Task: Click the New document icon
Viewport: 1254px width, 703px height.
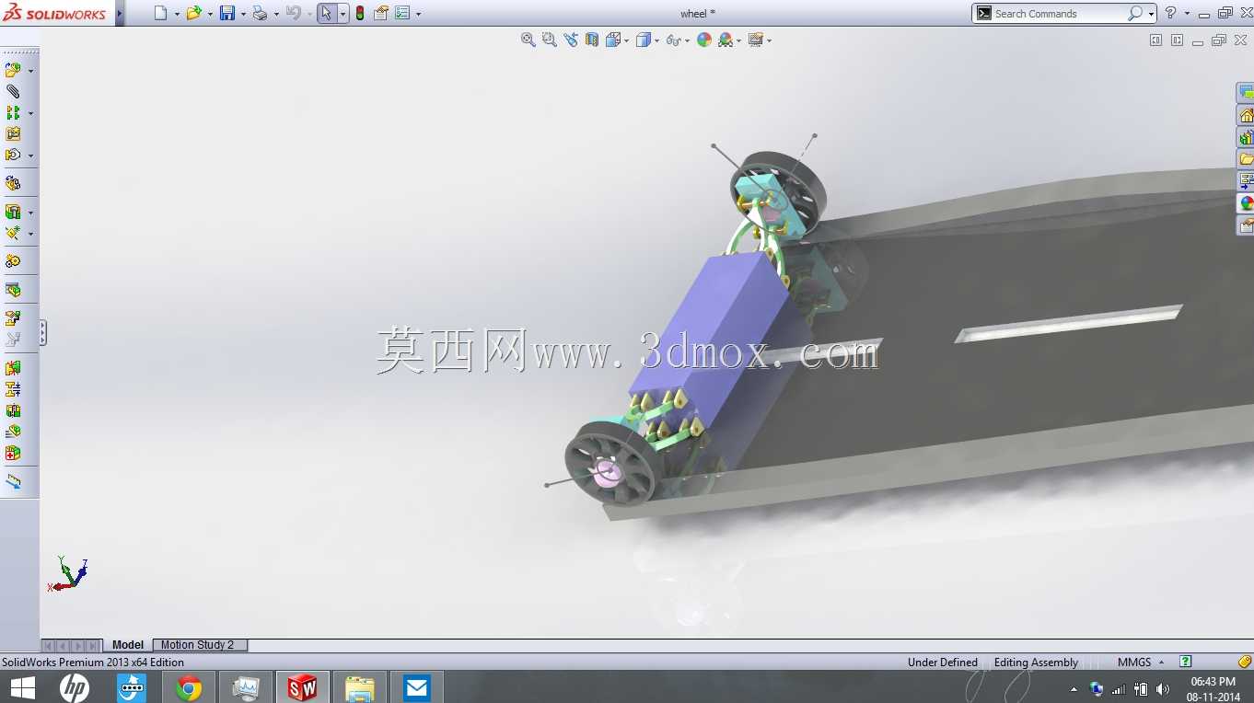Action: tap(161, 13)
